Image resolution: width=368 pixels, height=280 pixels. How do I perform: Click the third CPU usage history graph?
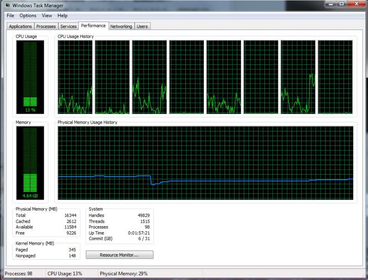click(149, 77)
